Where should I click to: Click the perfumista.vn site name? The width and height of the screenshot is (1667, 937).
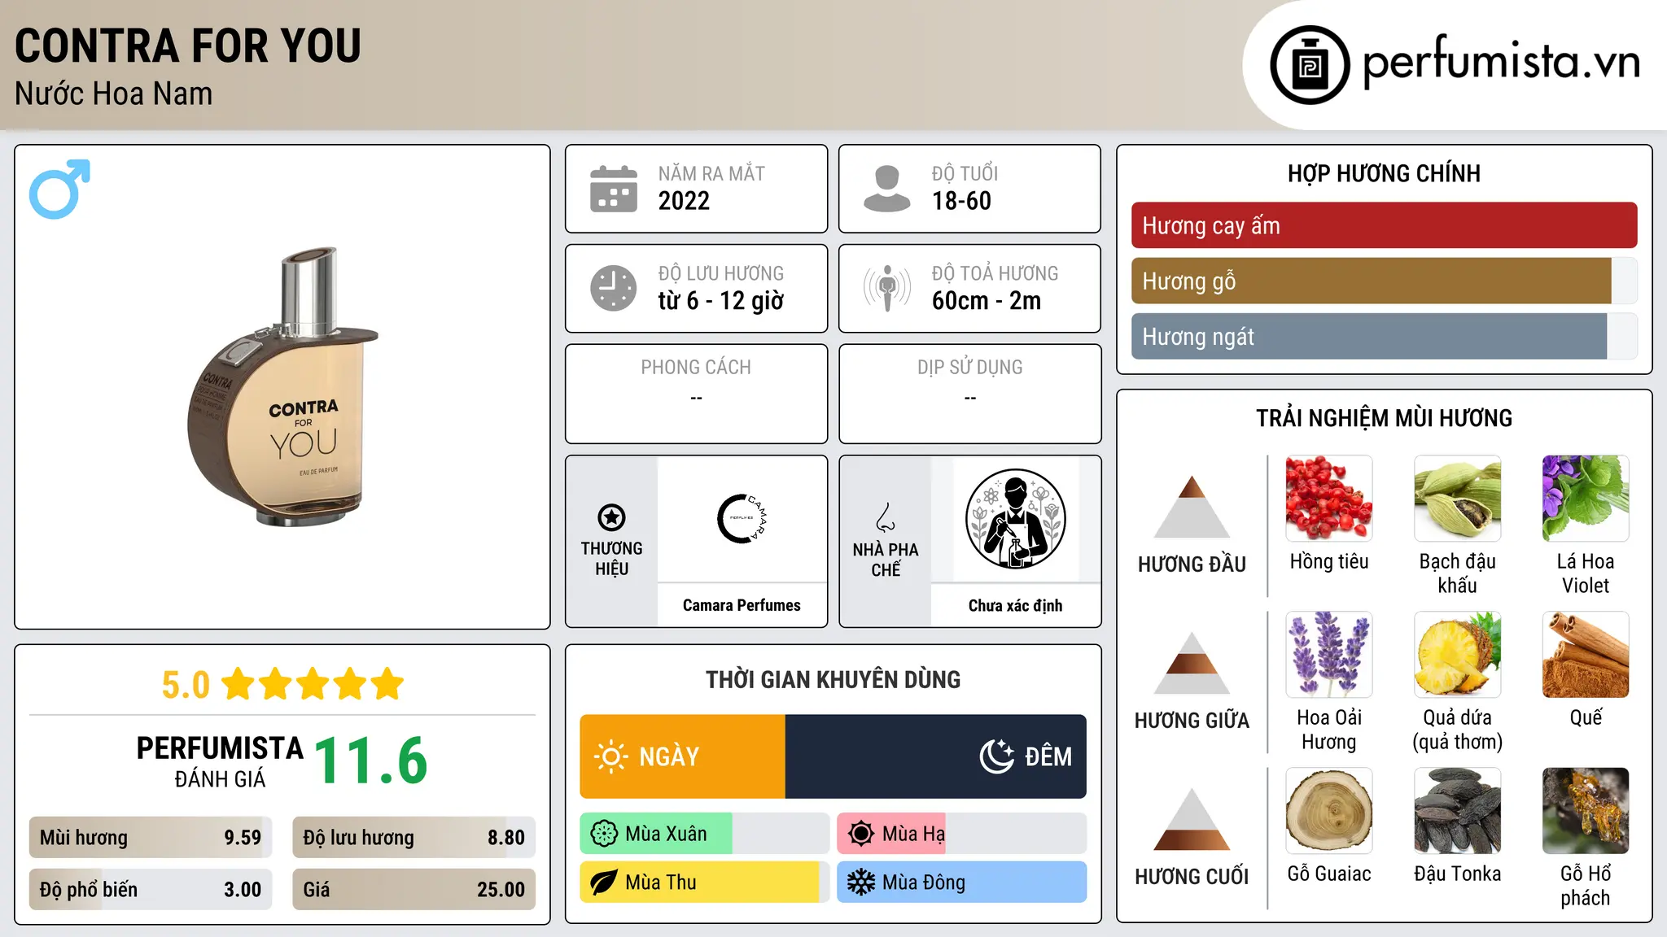(x=1502, y=62)
